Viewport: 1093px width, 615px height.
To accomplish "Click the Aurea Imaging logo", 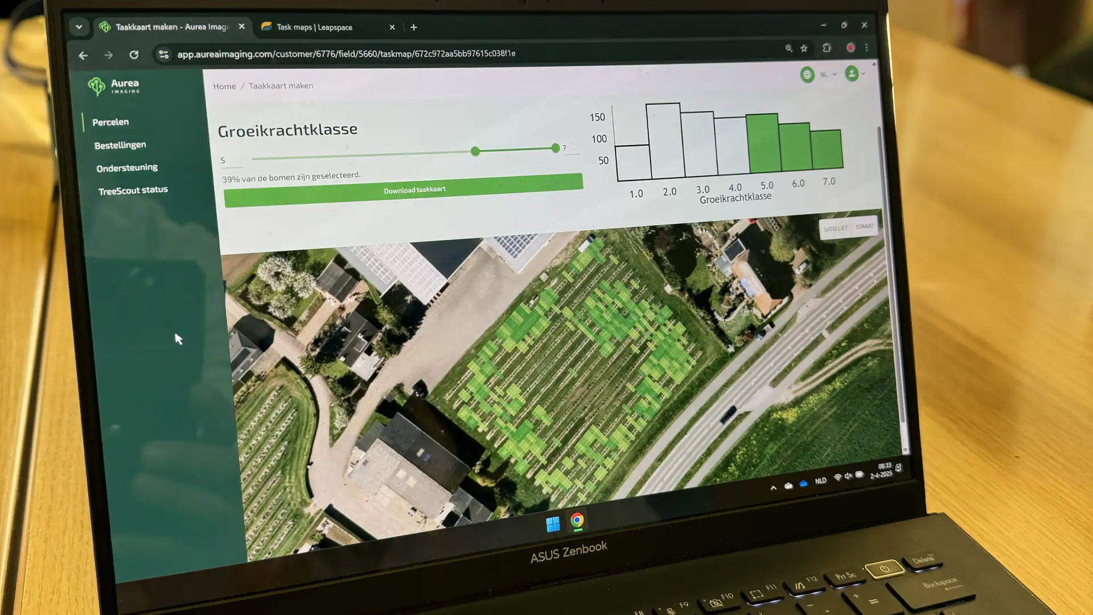I will pyautogui.click(x=114, y=86).
